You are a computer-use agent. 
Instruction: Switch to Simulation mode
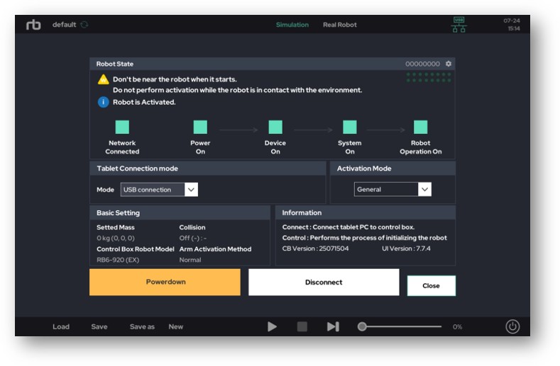tap(292, 25)
